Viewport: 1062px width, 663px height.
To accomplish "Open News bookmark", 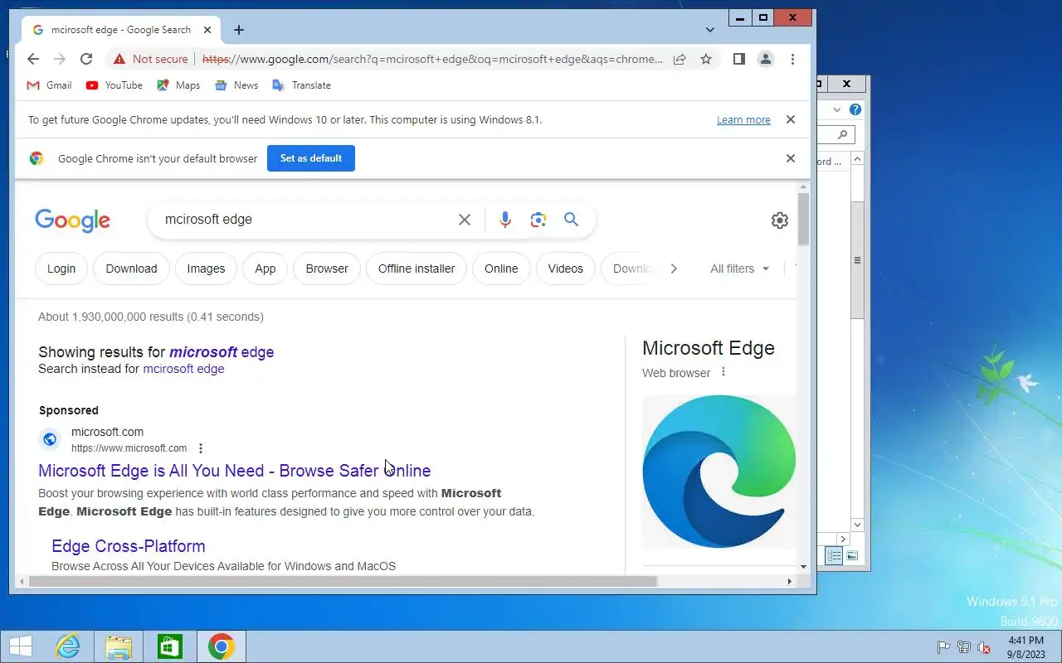I will (236, 85).
